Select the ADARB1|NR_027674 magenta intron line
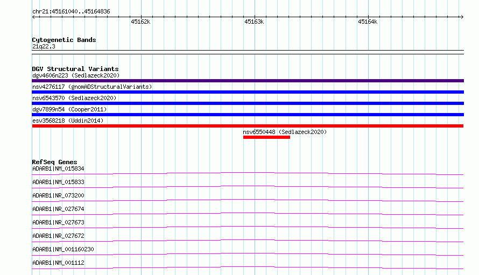The image size is (479, 275). pos(248,214)
